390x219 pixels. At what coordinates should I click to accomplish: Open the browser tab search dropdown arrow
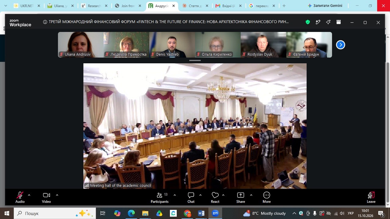coord(5,6)
